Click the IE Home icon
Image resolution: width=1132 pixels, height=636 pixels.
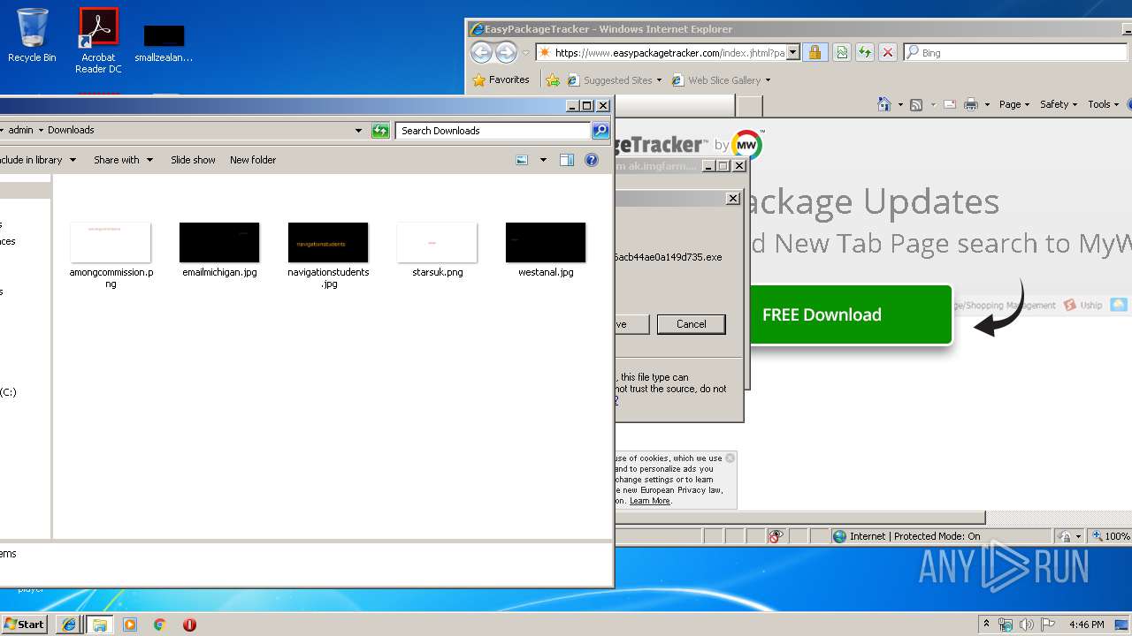[883, 104]
